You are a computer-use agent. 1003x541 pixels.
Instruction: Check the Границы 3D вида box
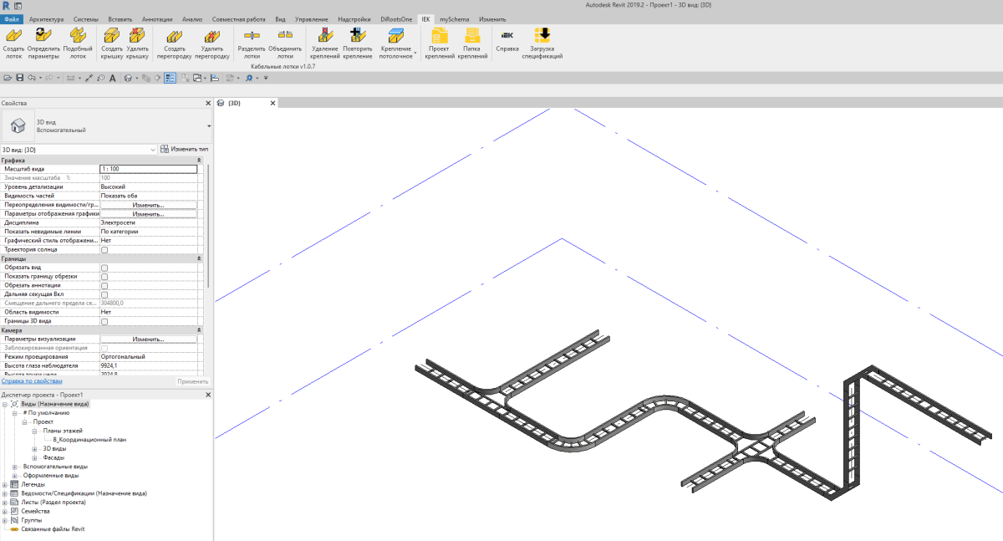[104, 321]
